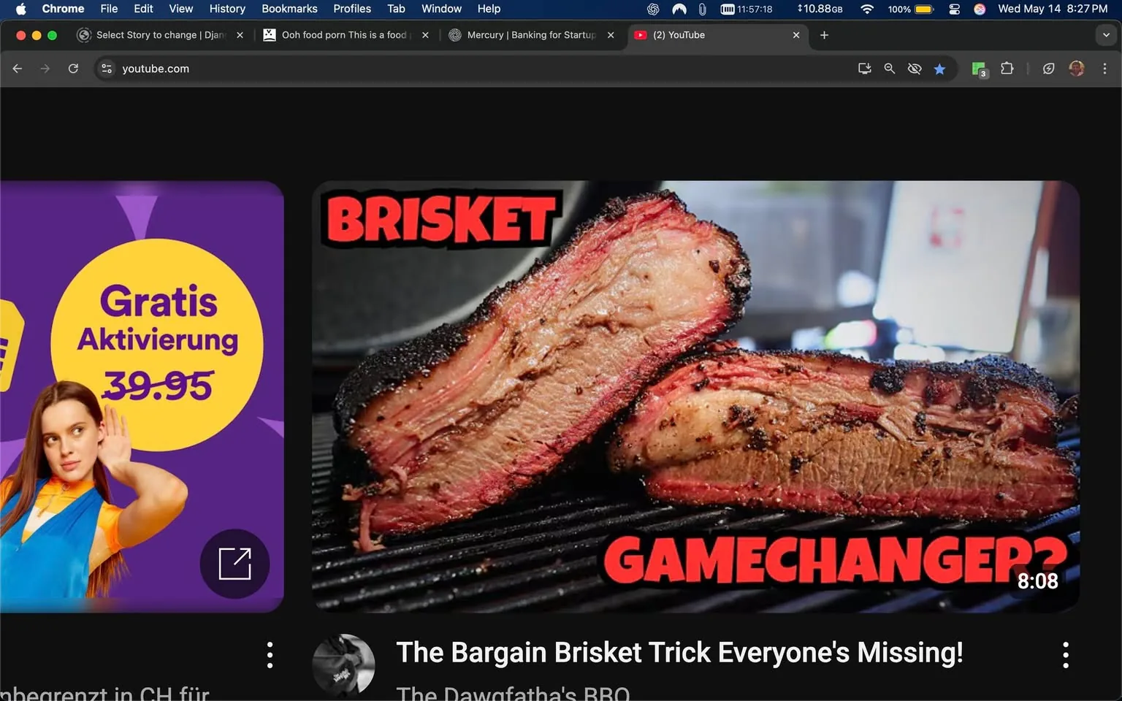The height and width of the screenshot is (701, 1122).
Task: Open the Chrome profile avatar
Action: pos(1076,68)
